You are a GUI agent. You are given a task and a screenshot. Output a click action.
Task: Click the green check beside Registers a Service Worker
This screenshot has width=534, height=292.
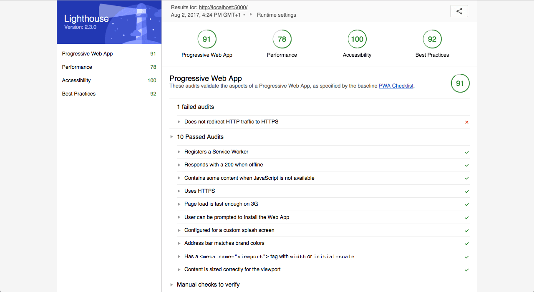[467, 152]
